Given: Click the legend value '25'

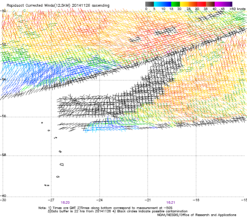Looking at the screenshot, I should click(x=189, y=9).
